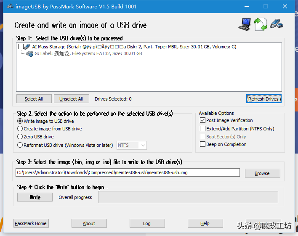The width and height of the screenshot is (298, 236).
Task: Click the G: volume info icon
Action: coord(29,54)
